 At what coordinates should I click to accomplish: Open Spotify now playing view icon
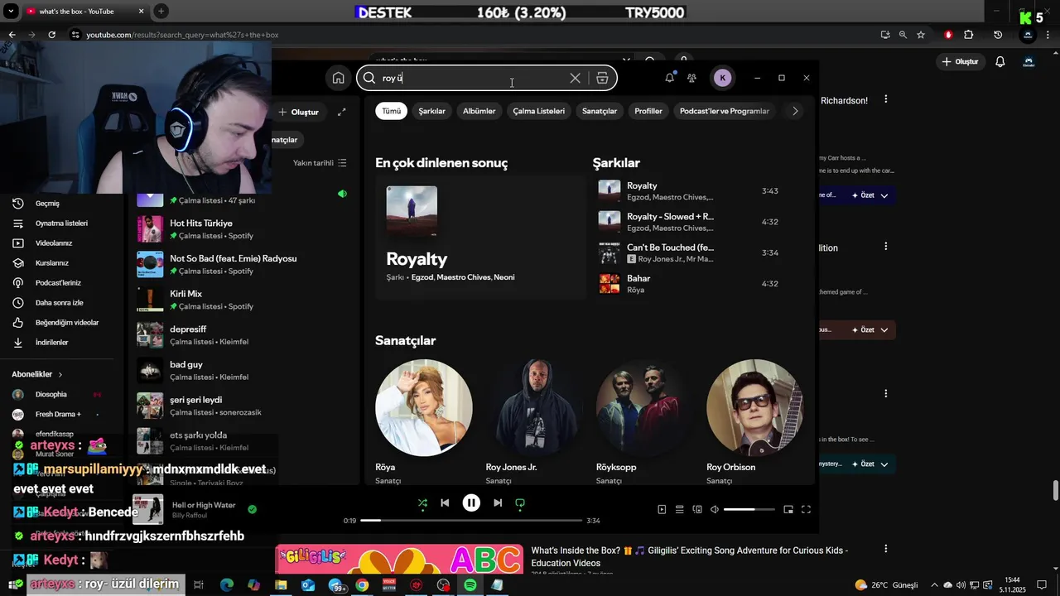(662, 509)
